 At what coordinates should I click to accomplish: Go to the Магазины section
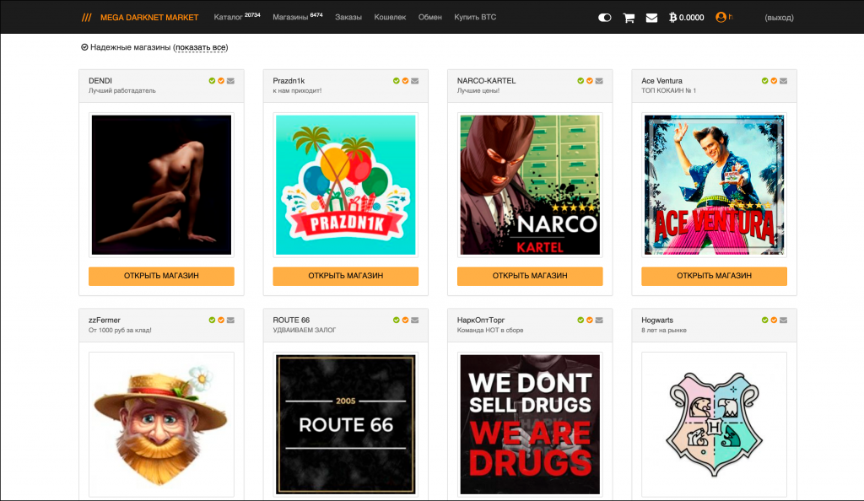(x=289, y=17)
